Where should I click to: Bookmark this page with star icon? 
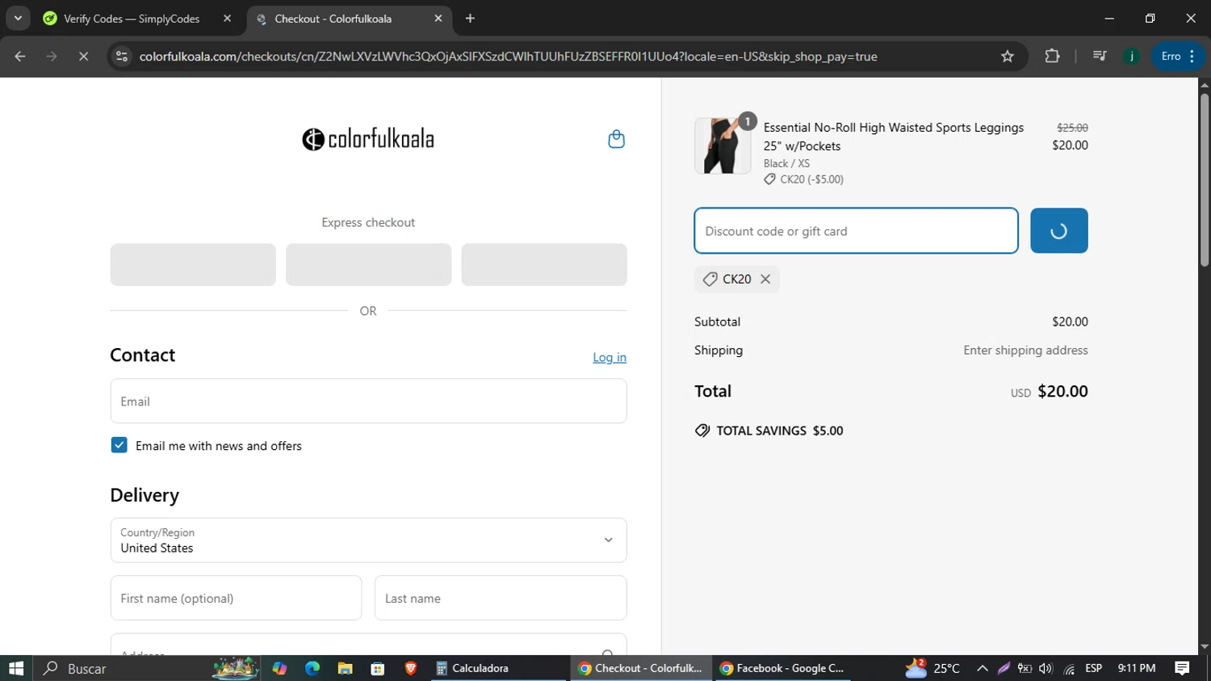click(x=1008, y=57)
